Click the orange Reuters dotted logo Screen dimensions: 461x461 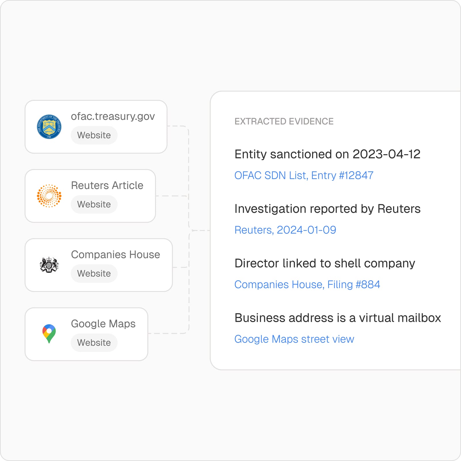(49, 196)
